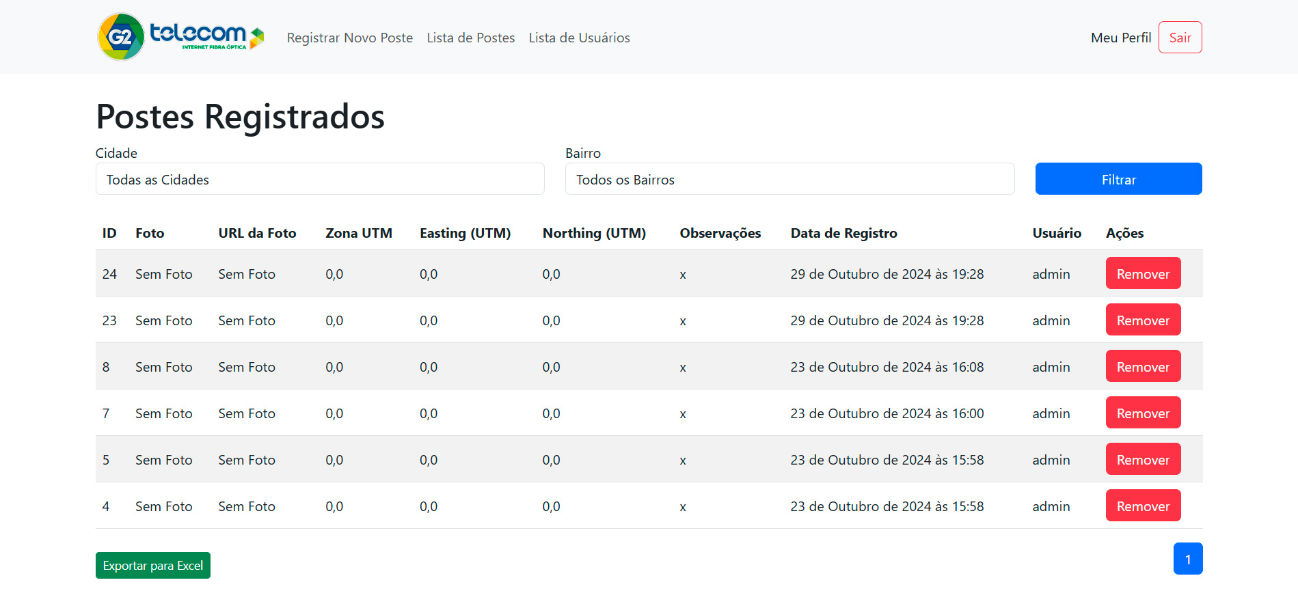Remove the poste with ID 24
Viewport: 1298px width, 591px height.
pyautogui.click(x=1144, y=273)
